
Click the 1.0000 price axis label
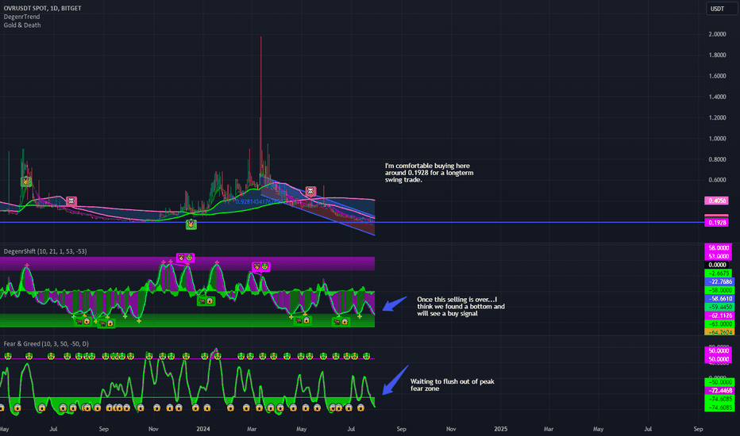pos(717,139)
